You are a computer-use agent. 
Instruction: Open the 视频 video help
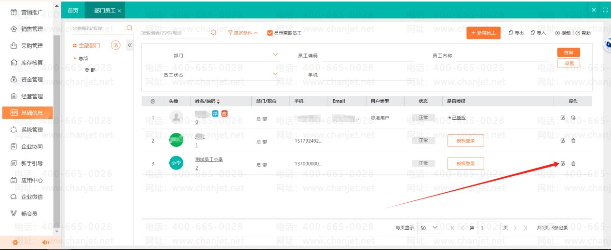[x=562, y=33]
